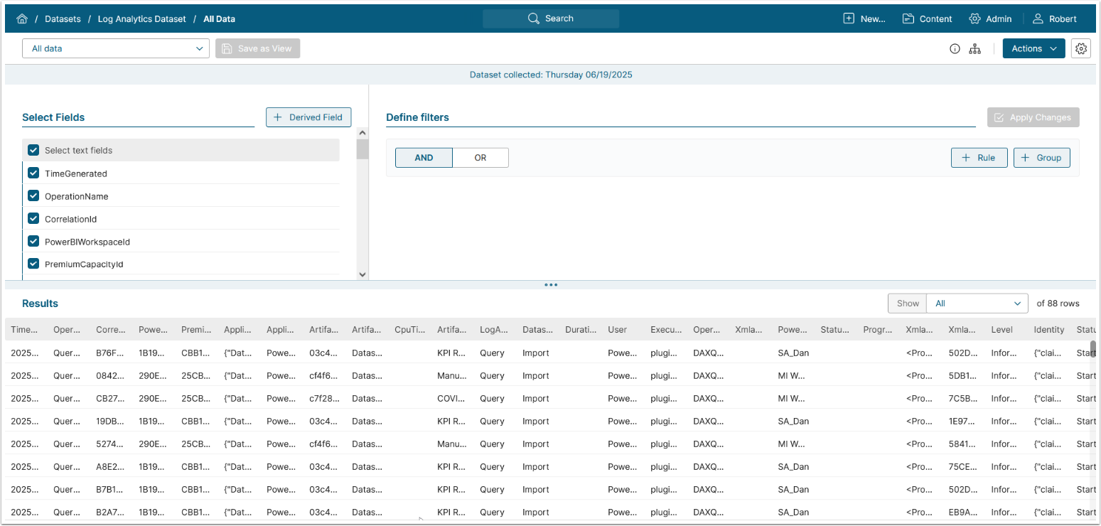Click the home icon in breadcrumb

tap(22, 19)
